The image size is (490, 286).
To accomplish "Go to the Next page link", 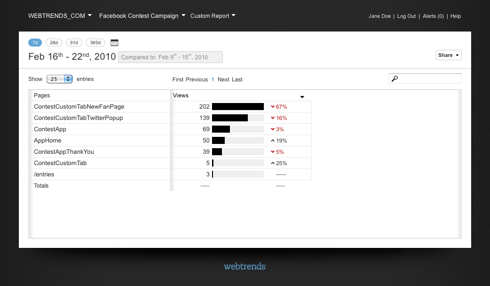I will pos(223,79).
